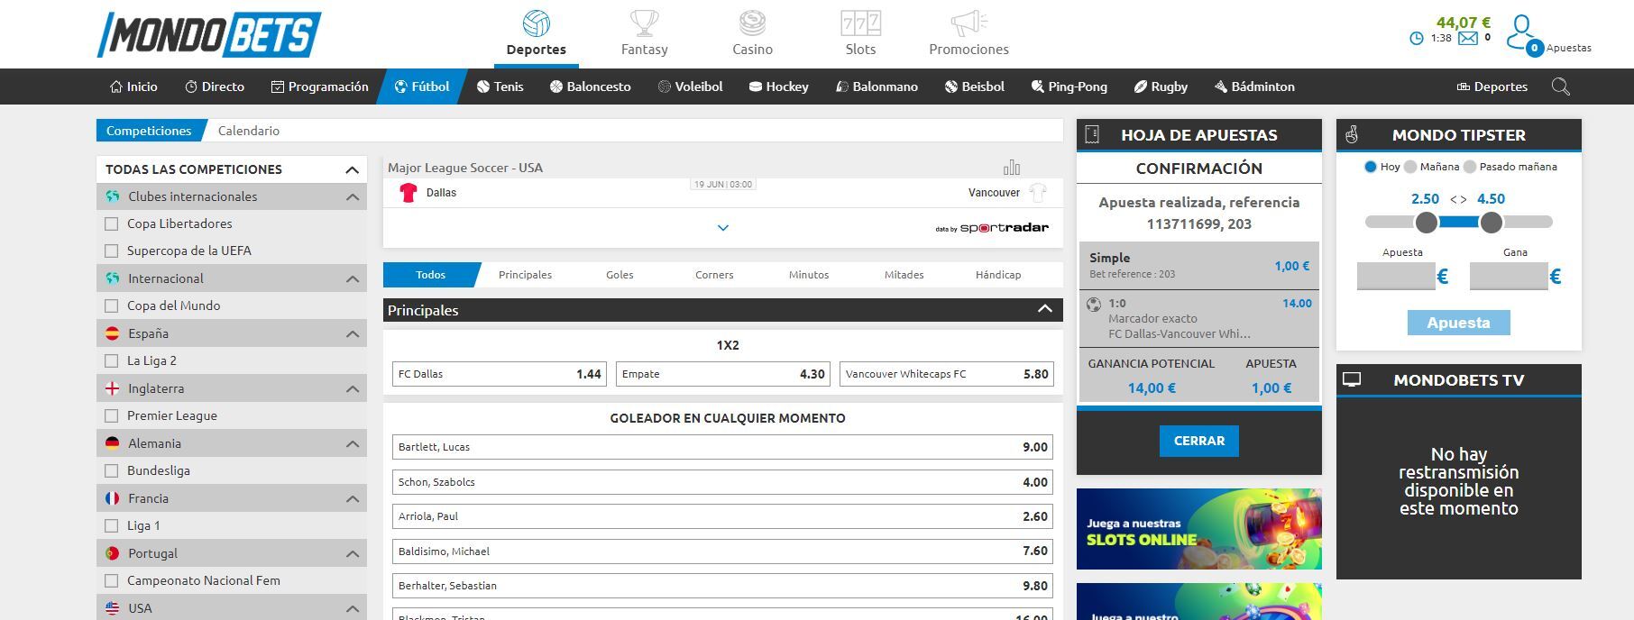Image resolution: width=1634 pixels, height=620 pixels.
Task: Click the Dallas red jersey icon
Action: (x=408, y=193)
